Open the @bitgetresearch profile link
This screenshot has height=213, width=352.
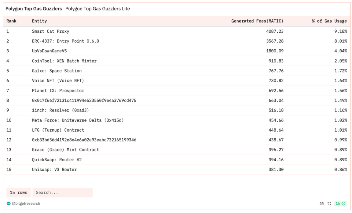(26, 204)
